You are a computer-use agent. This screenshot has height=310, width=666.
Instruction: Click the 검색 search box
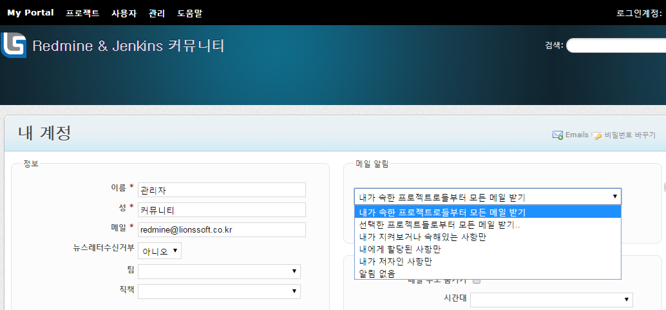(x=616, y=45)
